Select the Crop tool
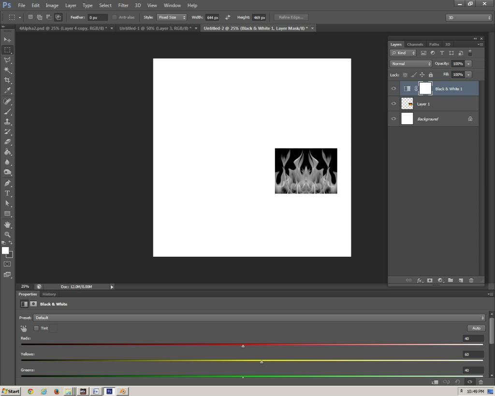 [x=7, y=80]
